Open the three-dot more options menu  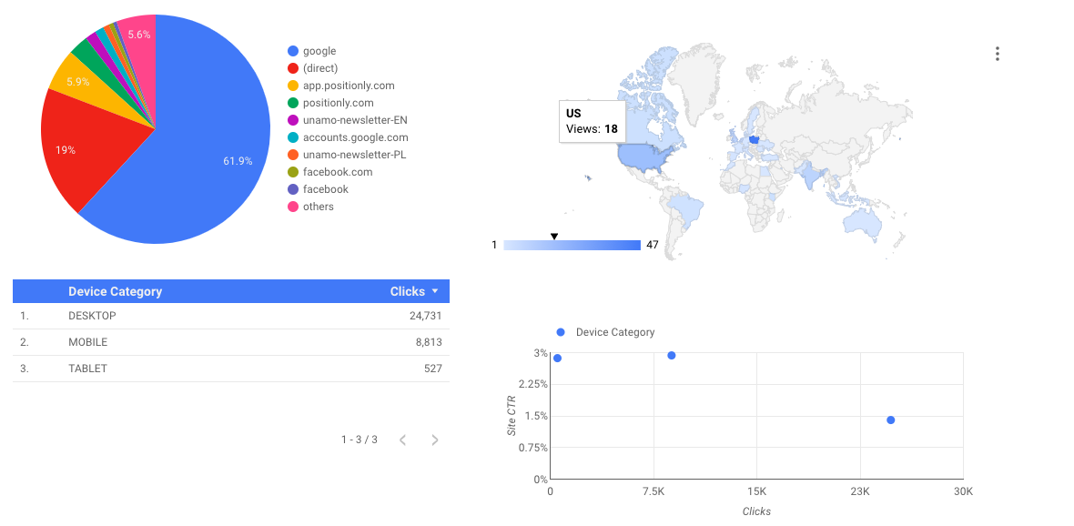tap(998, 54)
